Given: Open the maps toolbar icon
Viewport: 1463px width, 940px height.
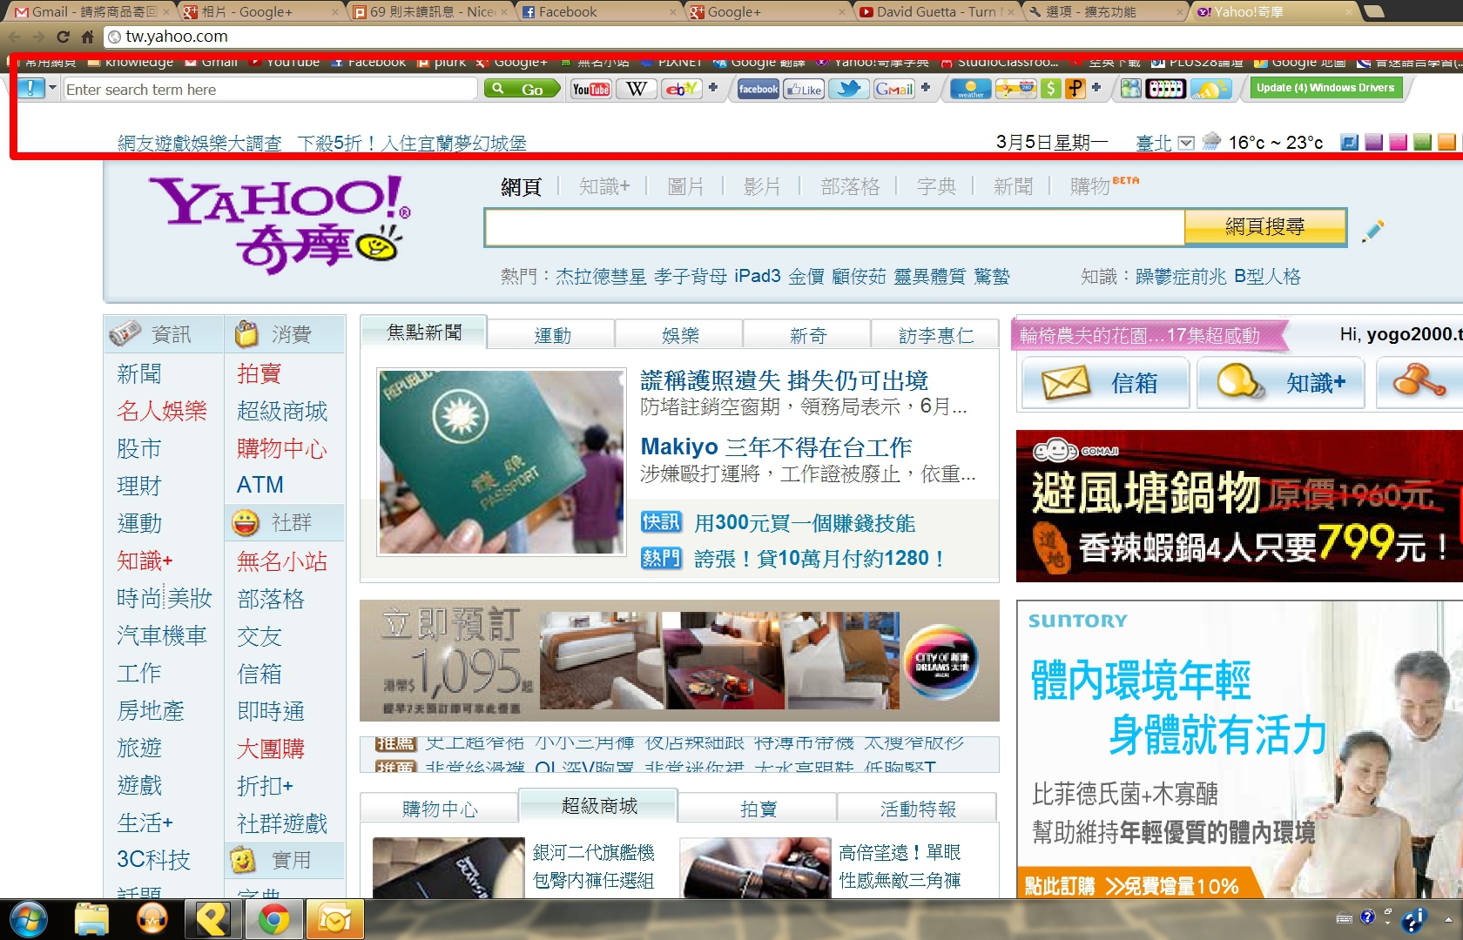Looking at the screenshot, I should tap(1015, 89).
